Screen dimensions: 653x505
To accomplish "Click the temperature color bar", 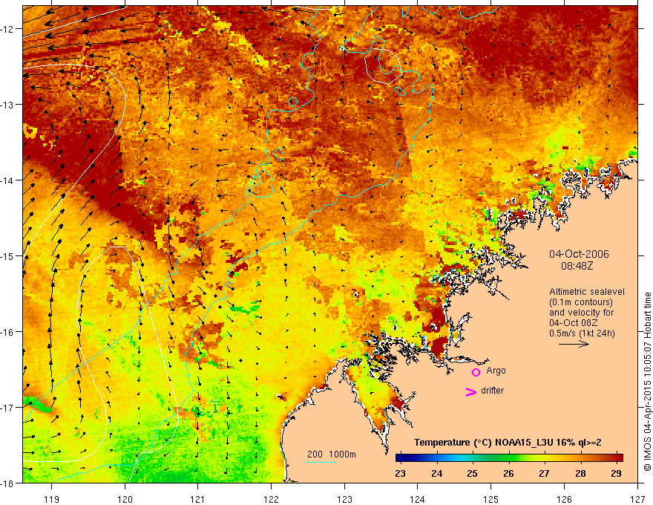I will click(x=509, y=458).
